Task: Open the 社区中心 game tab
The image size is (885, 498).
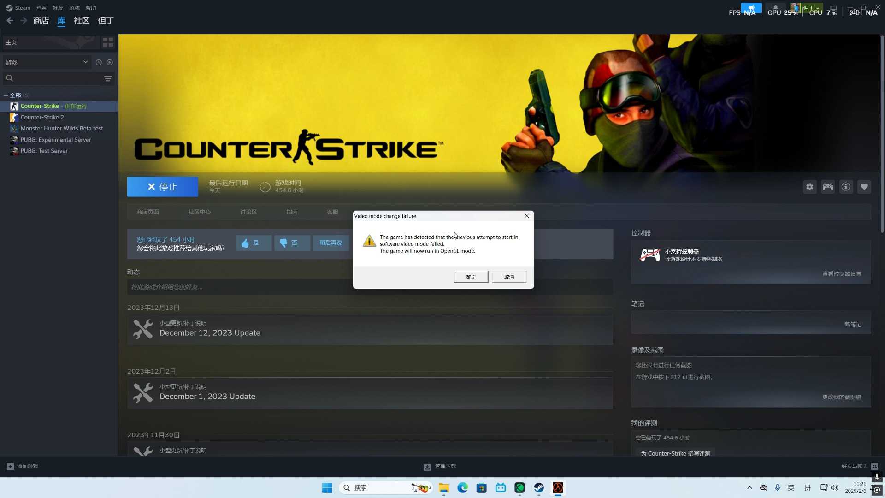Action: tap(200, 212)
